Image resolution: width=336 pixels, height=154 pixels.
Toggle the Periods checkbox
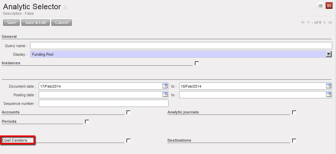tap(87, 122)
